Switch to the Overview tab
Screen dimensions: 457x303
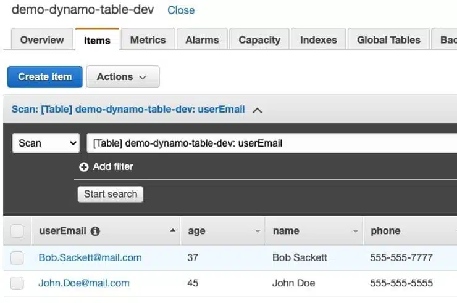point(42,40)
